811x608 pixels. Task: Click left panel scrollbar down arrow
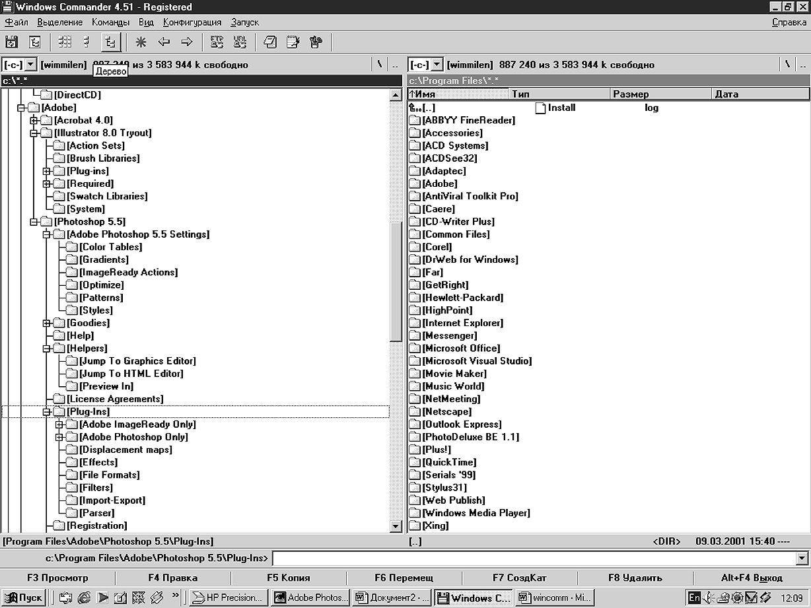[x=396, y=527]
